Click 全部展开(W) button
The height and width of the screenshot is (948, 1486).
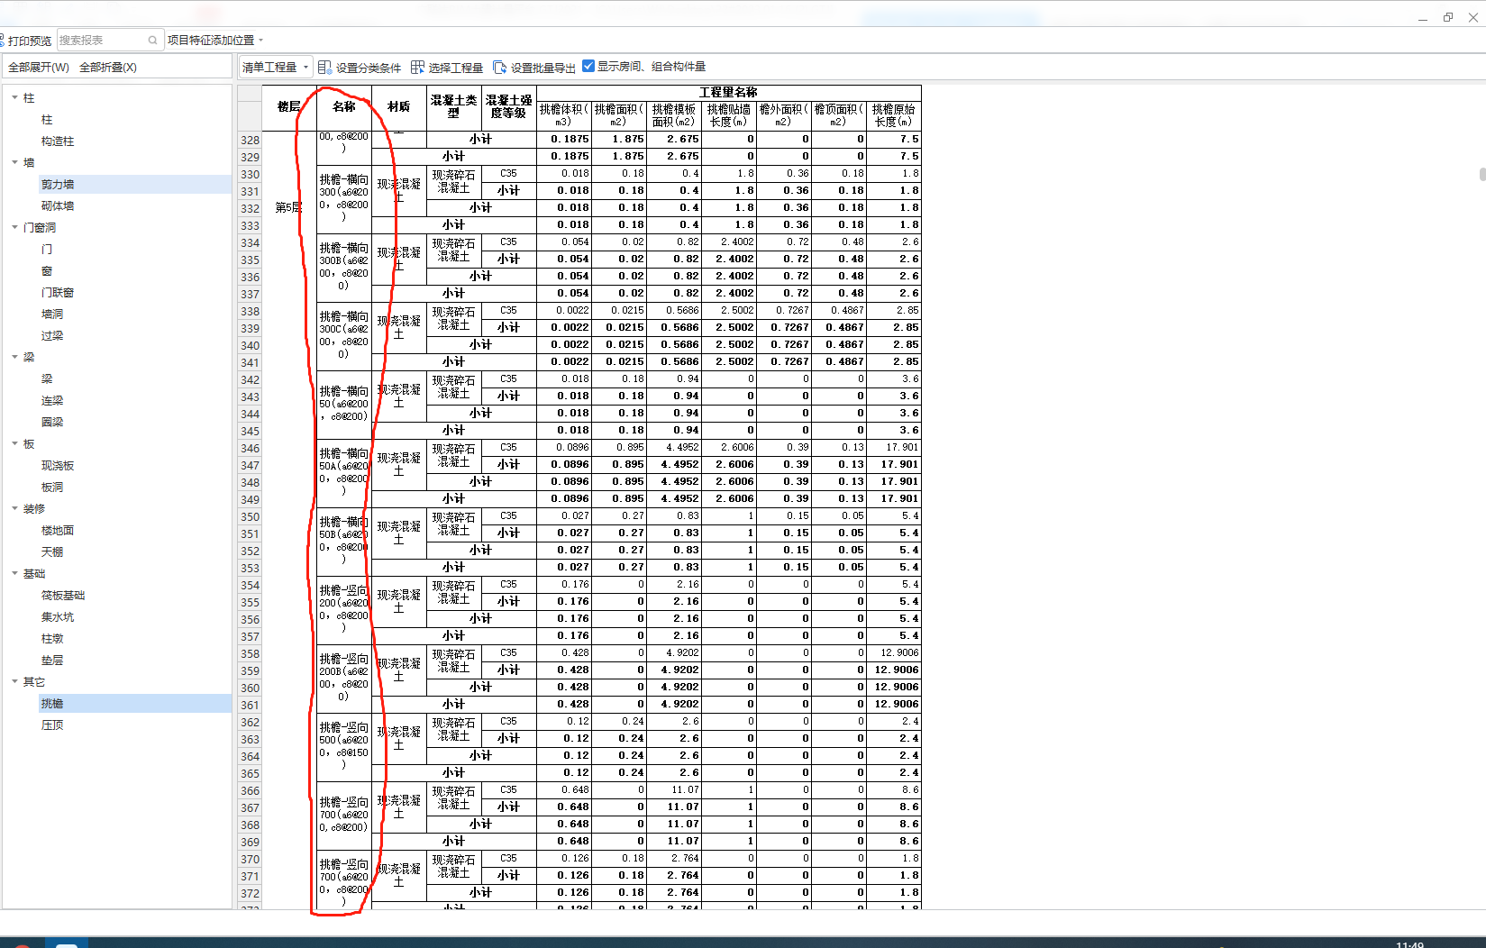pos(39,68)
